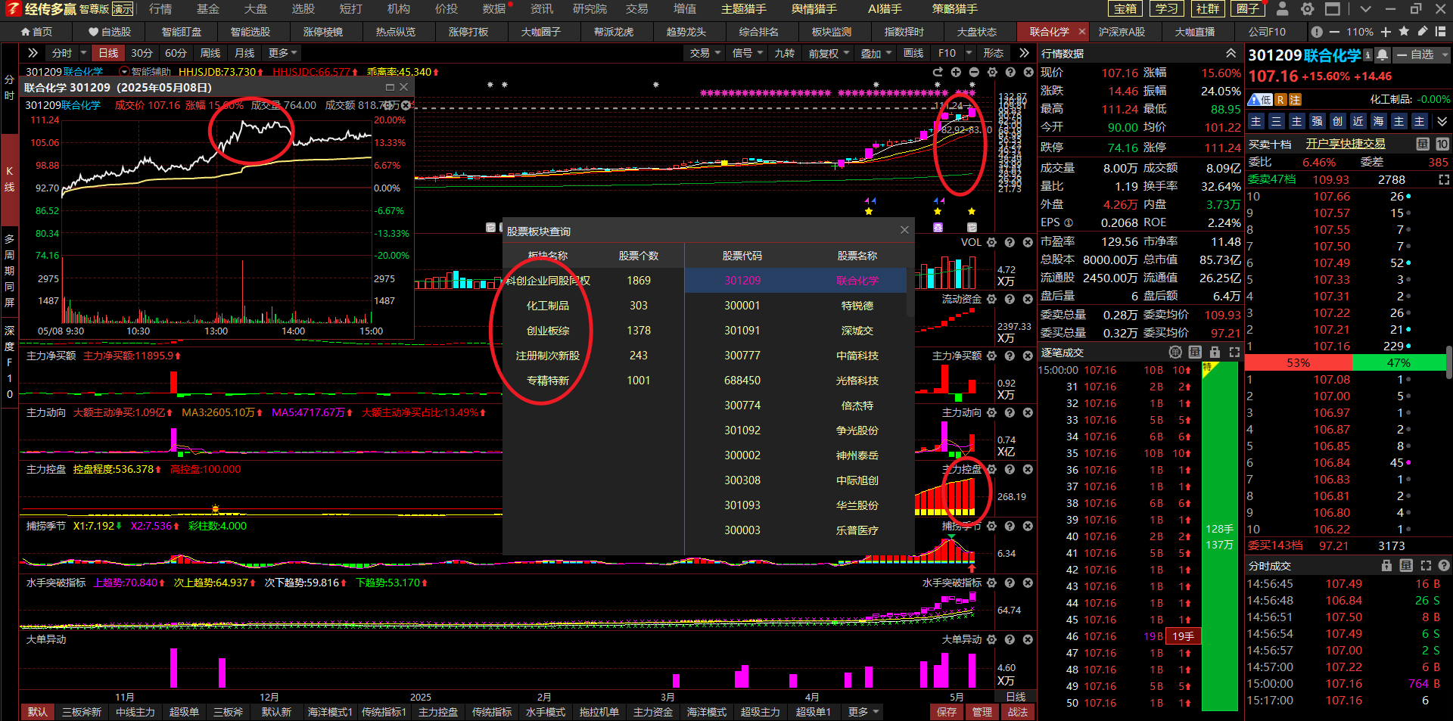Click the 战法 button at bottom
This screenshot has height=721, width=1453.
tap(1017, 712)
